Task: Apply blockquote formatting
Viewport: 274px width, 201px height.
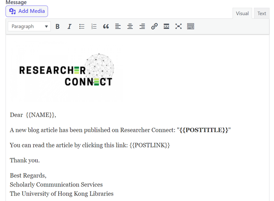Action: click(106, 27)
